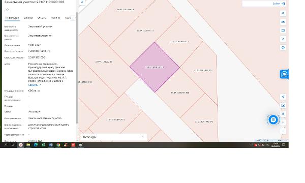Click the zoom out minus button

tap(283, 131)
